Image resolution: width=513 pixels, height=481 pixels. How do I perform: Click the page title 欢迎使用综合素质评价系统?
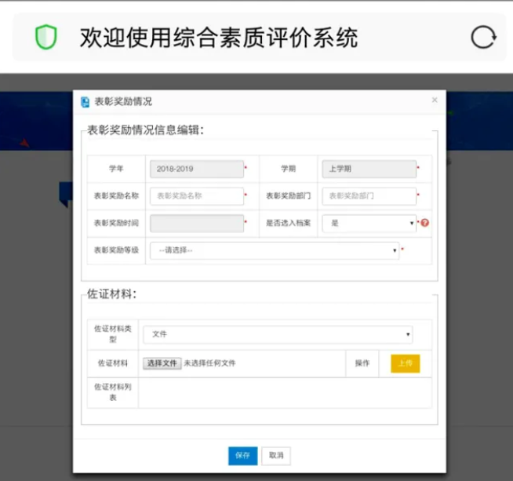[219, 37]
